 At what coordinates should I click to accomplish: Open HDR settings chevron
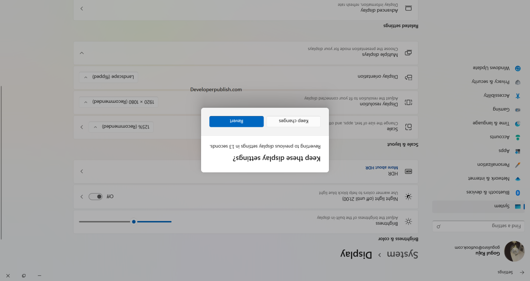[82, 171]
